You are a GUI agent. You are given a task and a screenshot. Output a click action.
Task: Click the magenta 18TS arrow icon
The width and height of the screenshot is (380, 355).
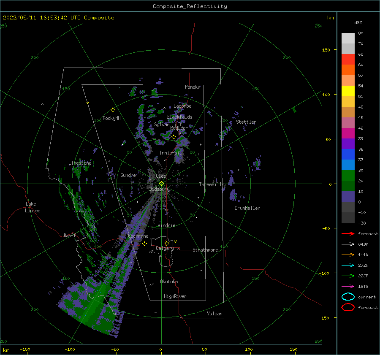348,287
